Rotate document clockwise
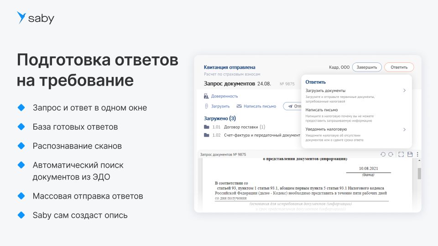This screenshot has height=246, width=438. tap(391, 154)
